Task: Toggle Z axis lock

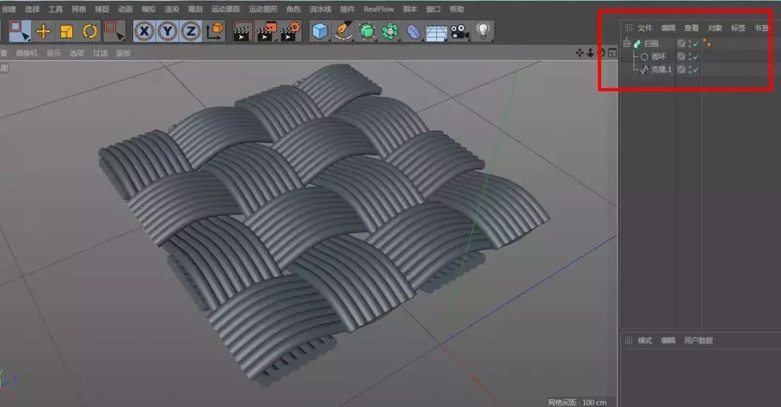Action: 191,31
